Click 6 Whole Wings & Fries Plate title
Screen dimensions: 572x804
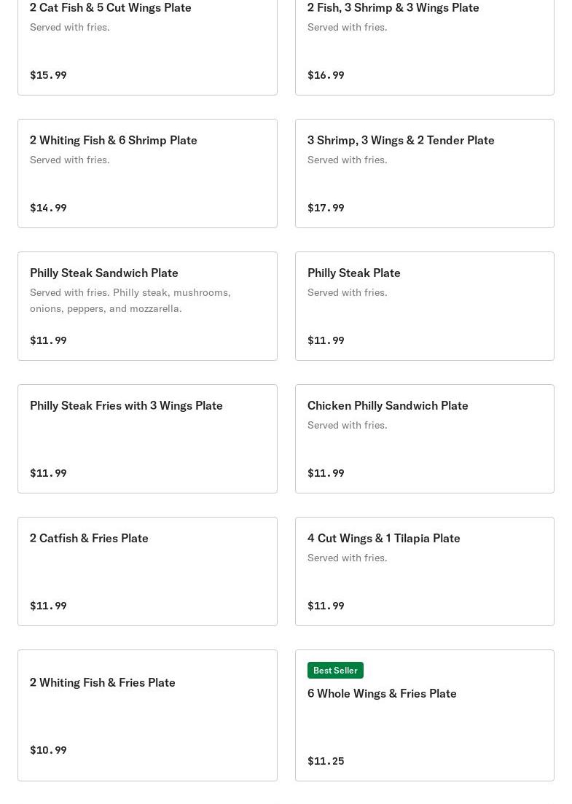pyautogui.click(x=382, y=693)
